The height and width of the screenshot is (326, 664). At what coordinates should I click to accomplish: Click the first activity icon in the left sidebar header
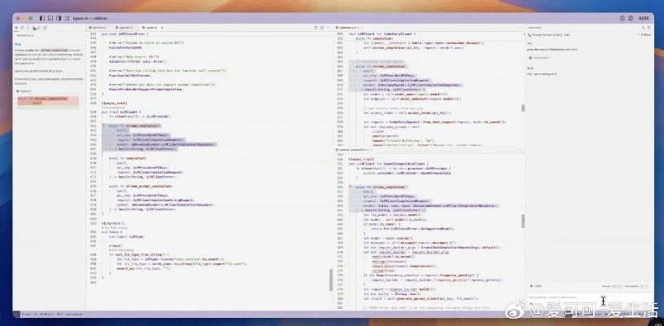click(x=18, y=27)
